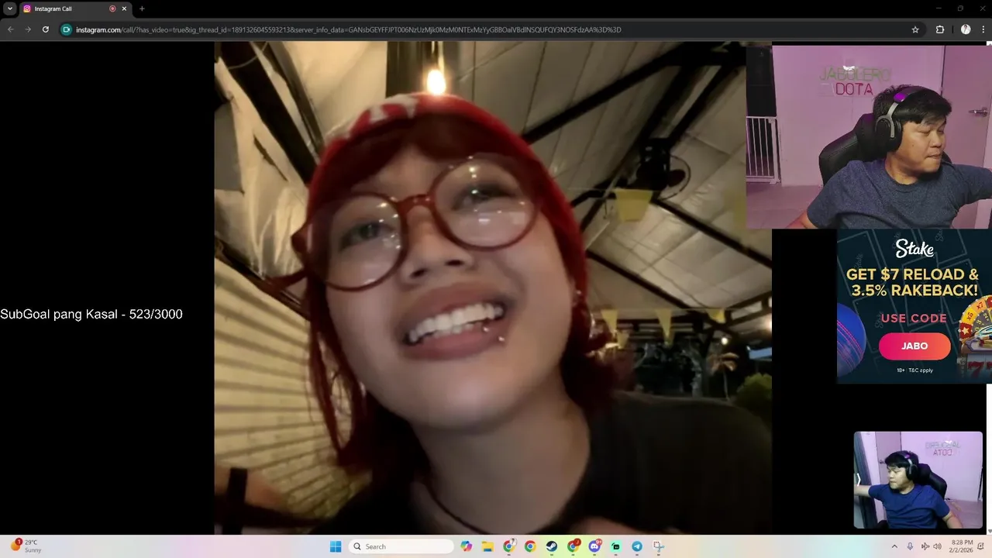Click the main Instagram call video feed
This screenshot has height=558, width=992.
click(493, 288)
